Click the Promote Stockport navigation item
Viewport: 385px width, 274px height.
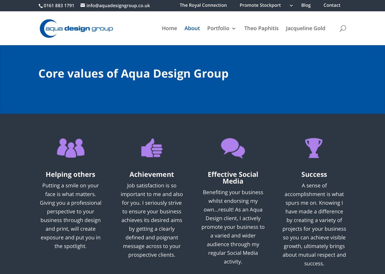[x=260, y=5]
